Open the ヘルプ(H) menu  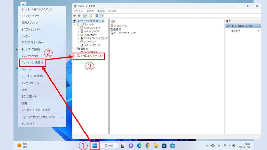point(112,11)
